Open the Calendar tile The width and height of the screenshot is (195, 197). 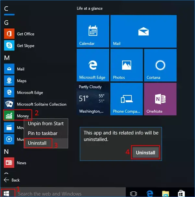[x=93, y=31]
